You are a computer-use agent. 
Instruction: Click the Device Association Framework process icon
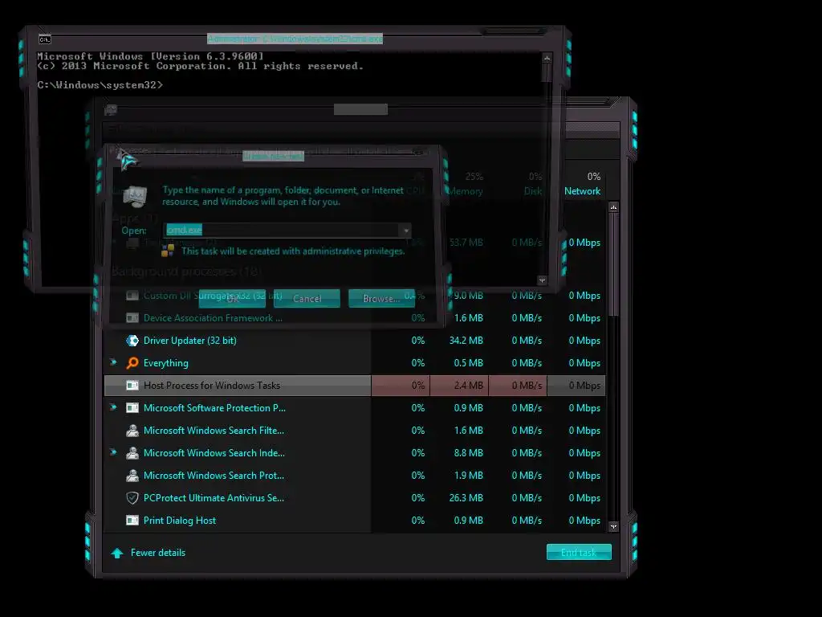[x=132, y=318]
